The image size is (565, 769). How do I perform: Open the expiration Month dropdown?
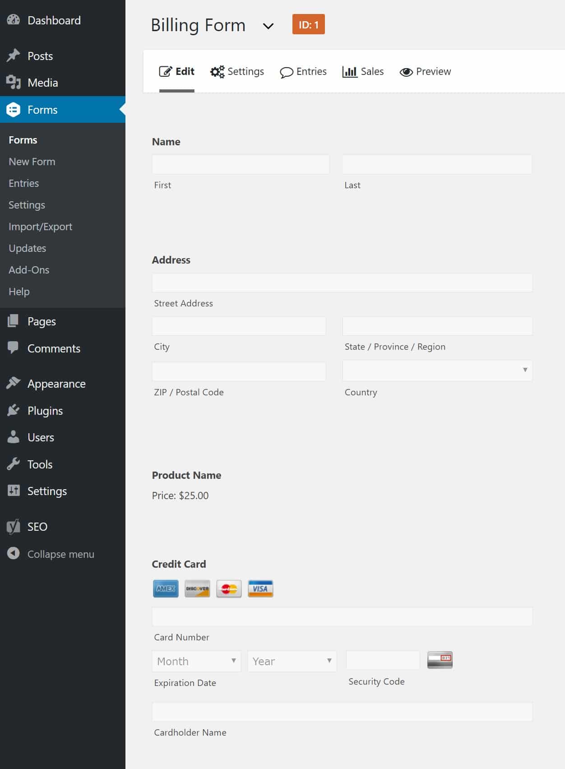pos(196,661)
